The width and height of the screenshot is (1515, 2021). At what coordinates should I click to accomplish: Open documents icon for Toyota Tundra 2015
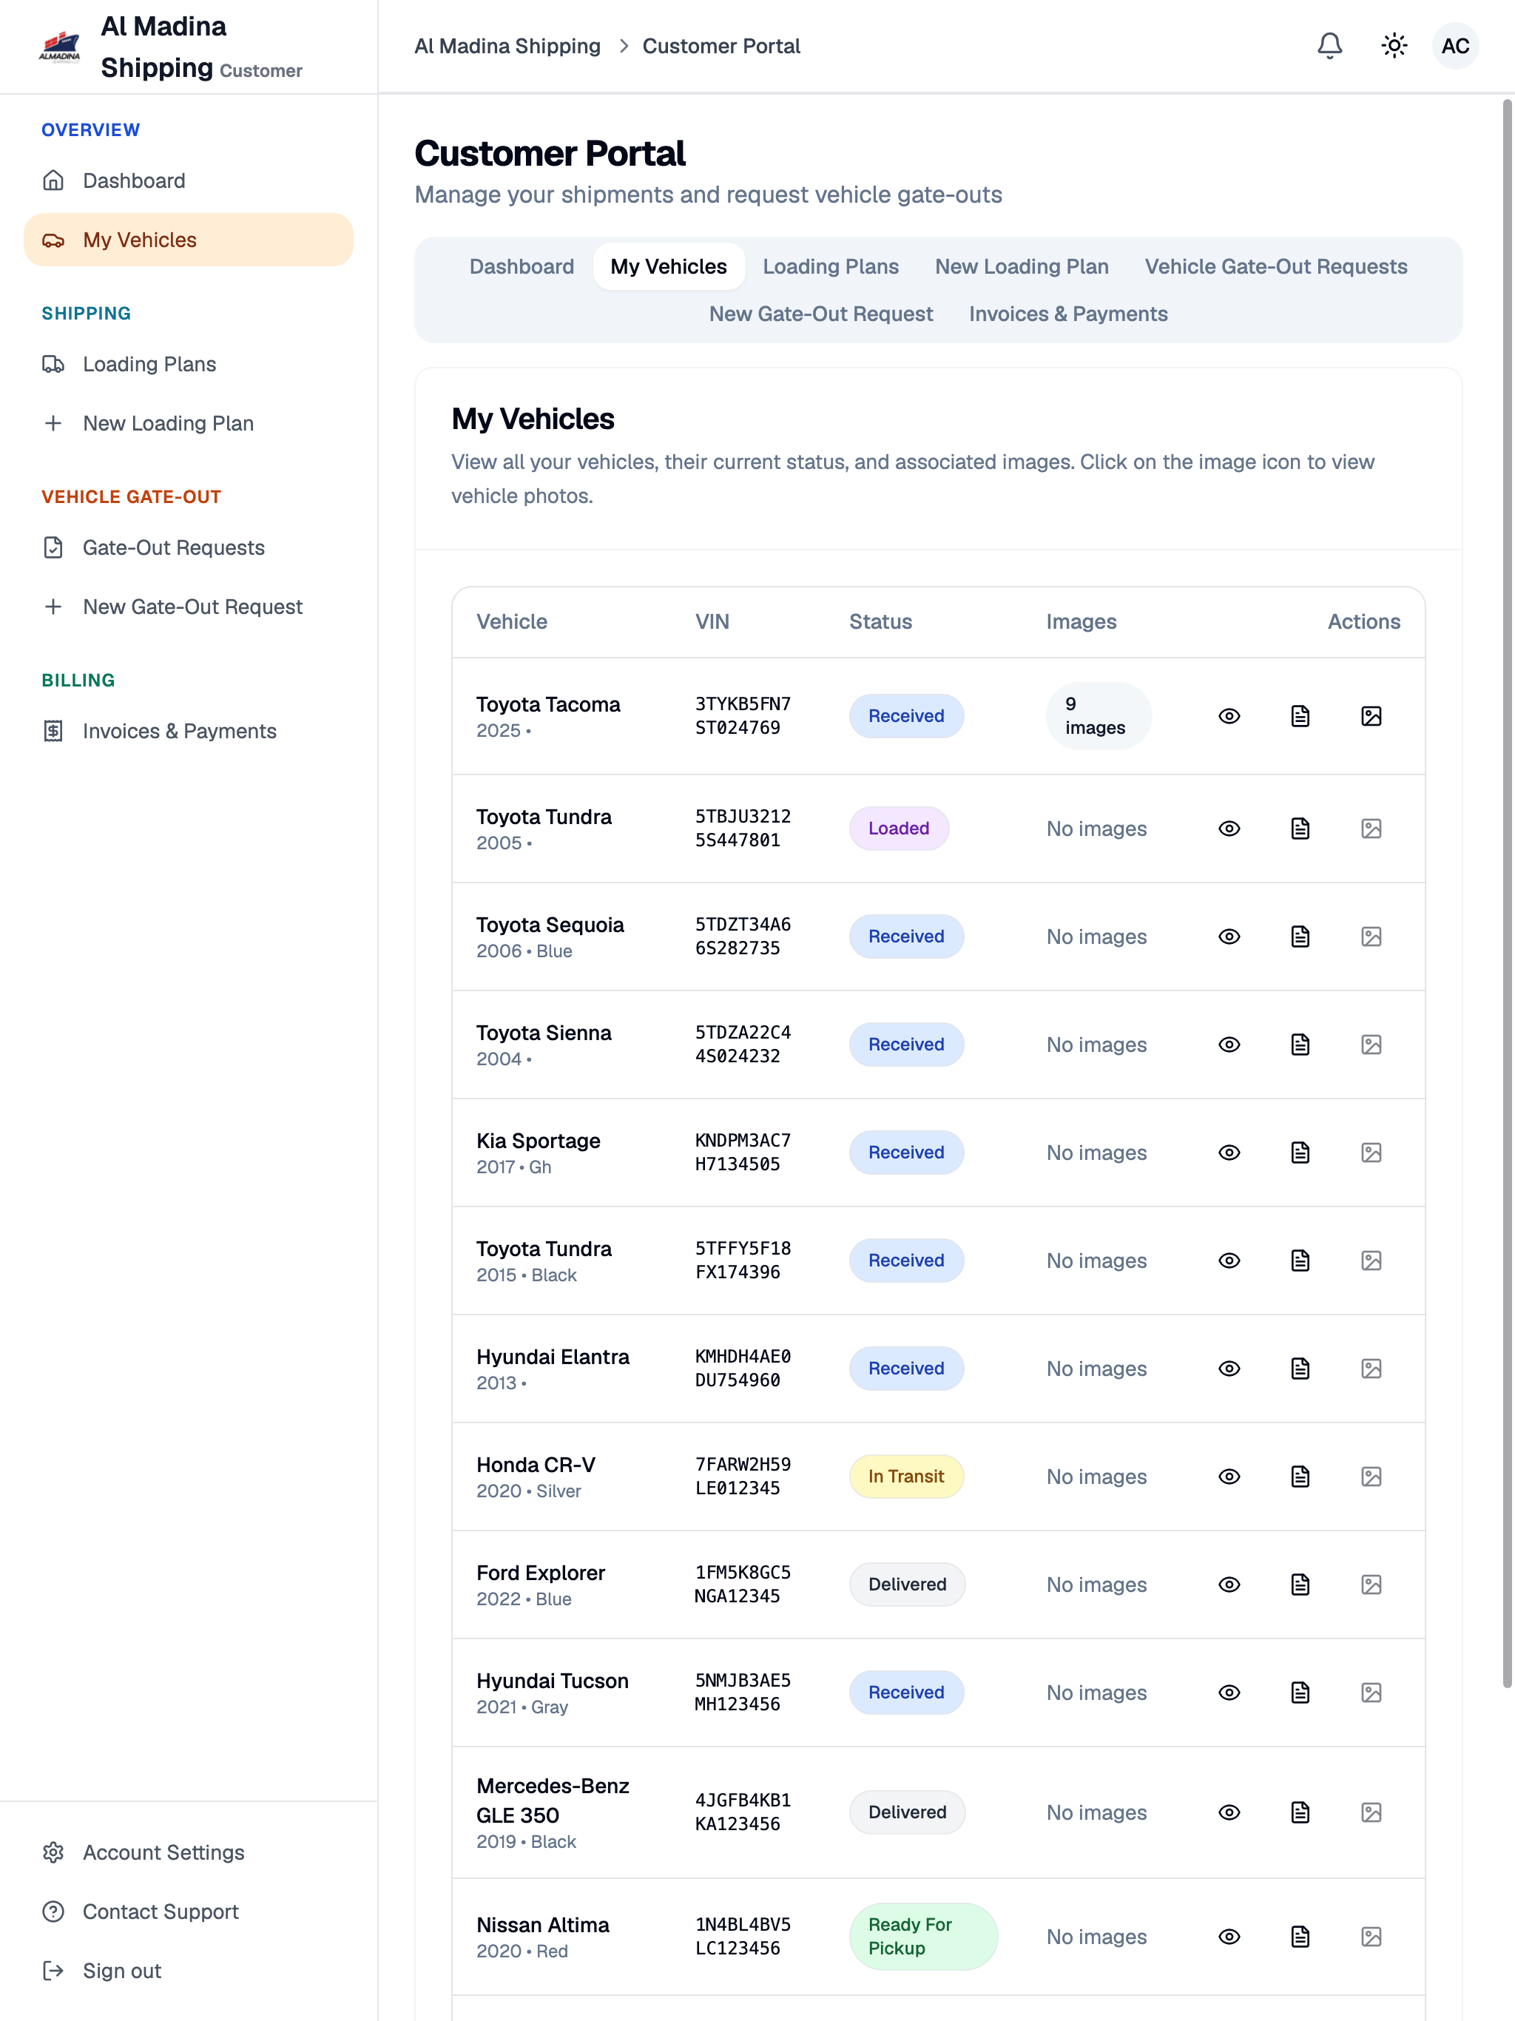[x=1300, y=1260]
